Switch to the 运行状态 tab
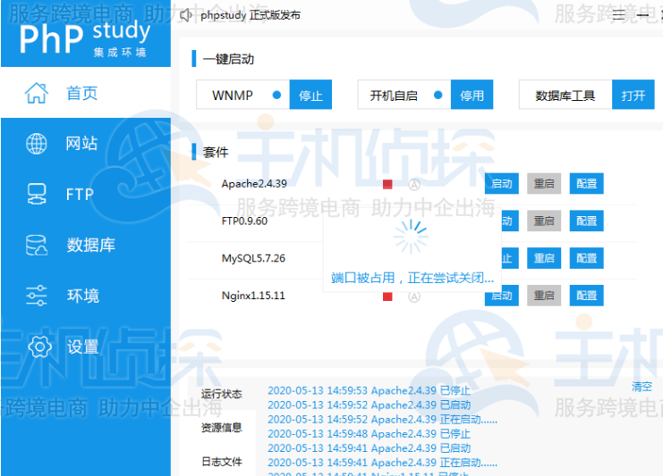 pos(222,394)
